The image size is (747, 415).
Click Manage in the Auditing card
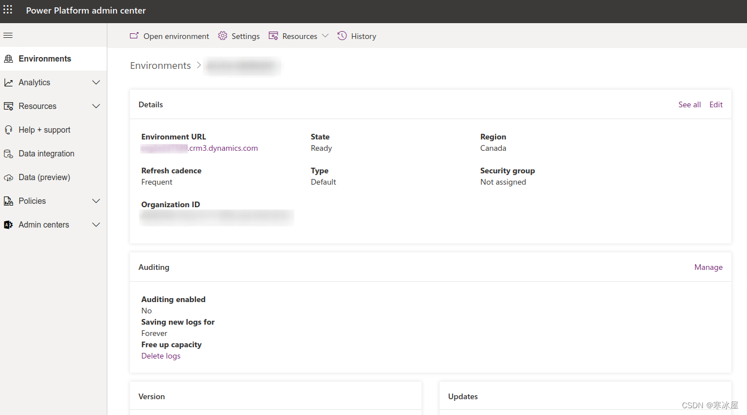click(709, 267)
